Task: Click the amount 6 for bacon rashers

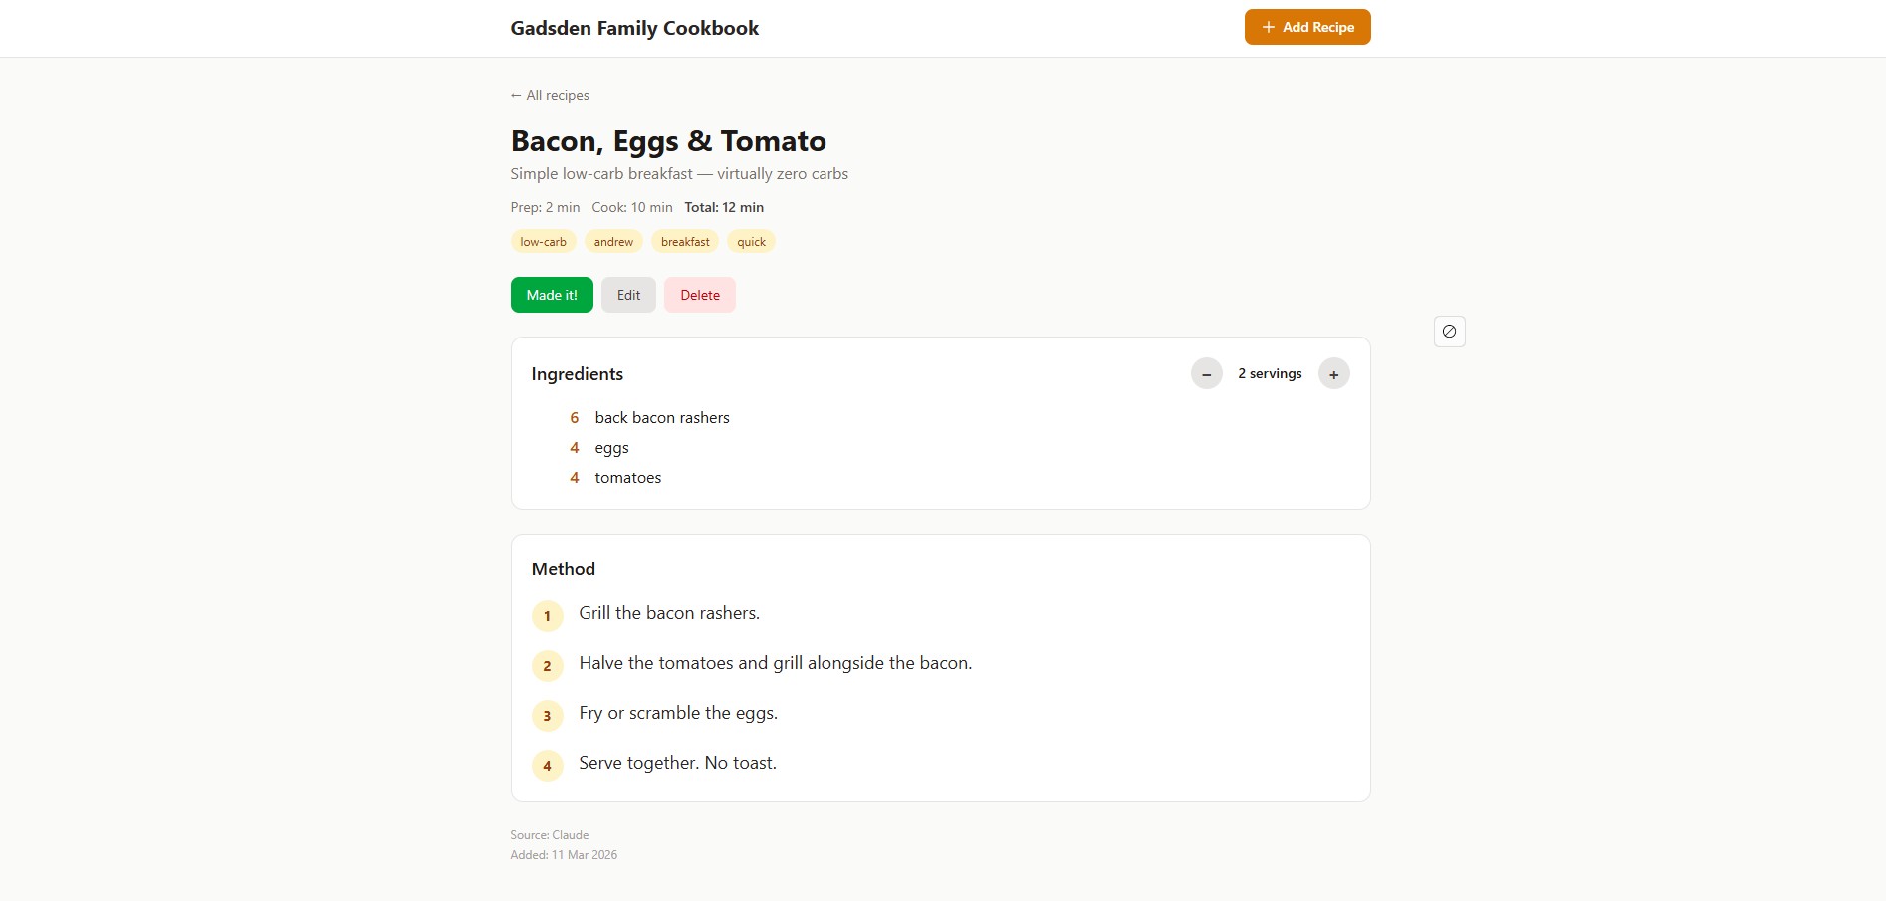Action: 575,417
